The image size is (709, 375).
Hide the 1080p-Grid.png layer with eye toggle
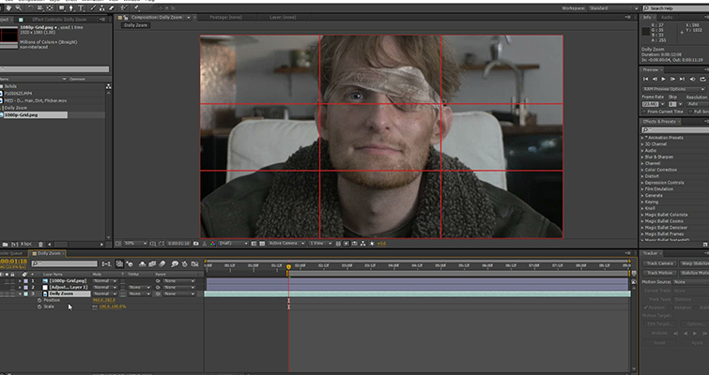tap(4, 279)
